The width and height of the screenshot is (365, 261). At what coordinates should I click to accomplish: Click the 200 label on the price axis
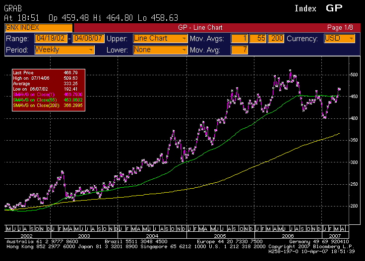[x=354, y=206]
